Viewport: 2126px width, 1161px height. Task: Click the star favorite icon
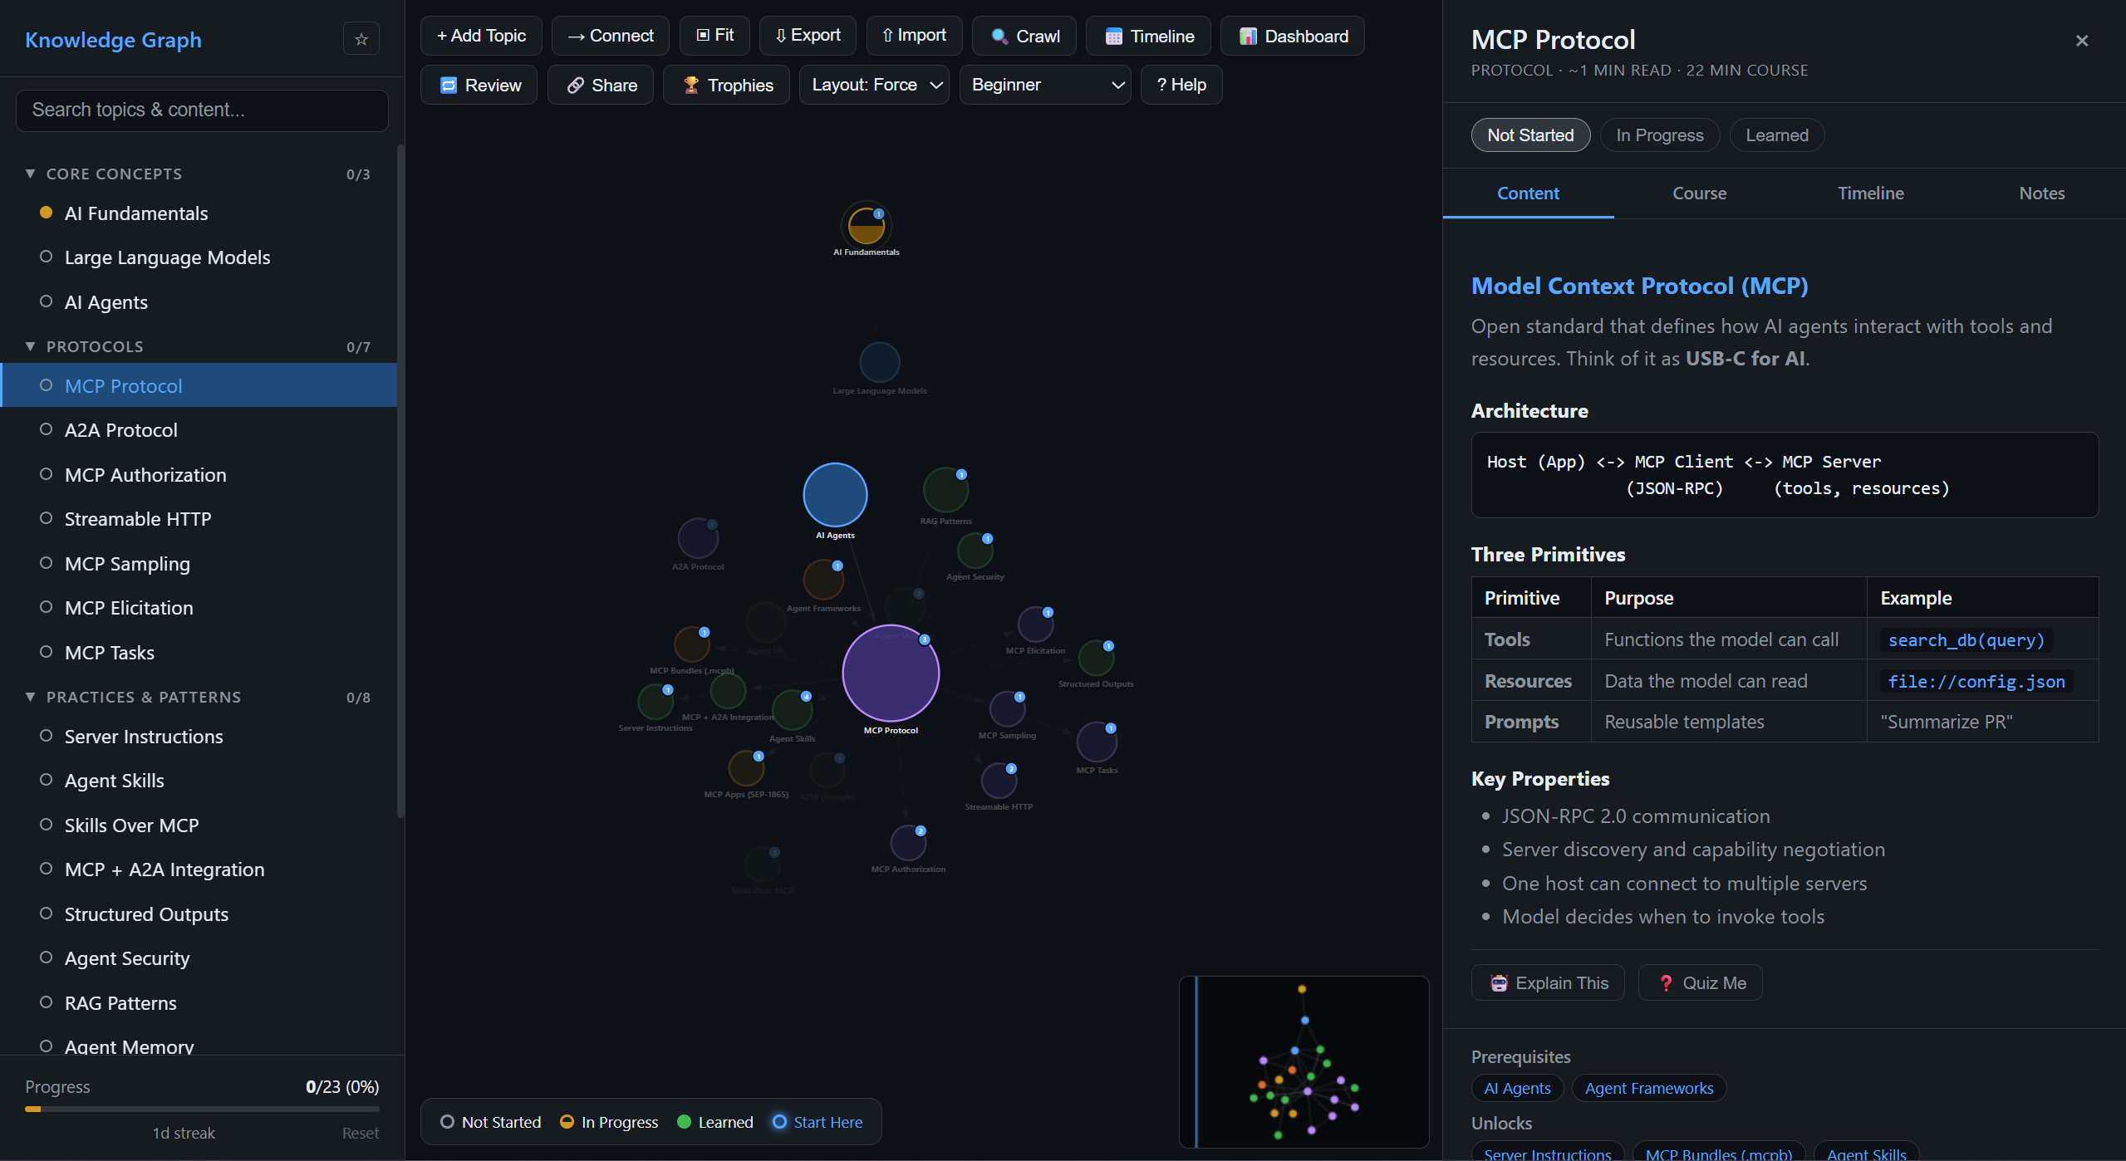point(361,39)
